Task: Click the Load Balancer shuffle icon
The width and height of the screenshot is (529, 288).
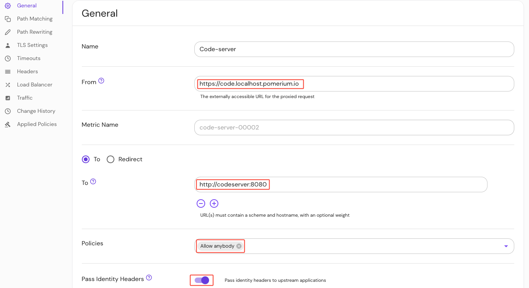Action: 8,85
